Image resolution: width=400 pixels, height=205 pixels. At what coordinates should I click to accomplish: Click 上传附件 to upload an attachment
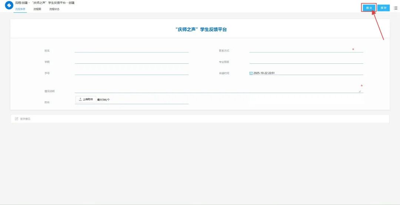[86, 100]
